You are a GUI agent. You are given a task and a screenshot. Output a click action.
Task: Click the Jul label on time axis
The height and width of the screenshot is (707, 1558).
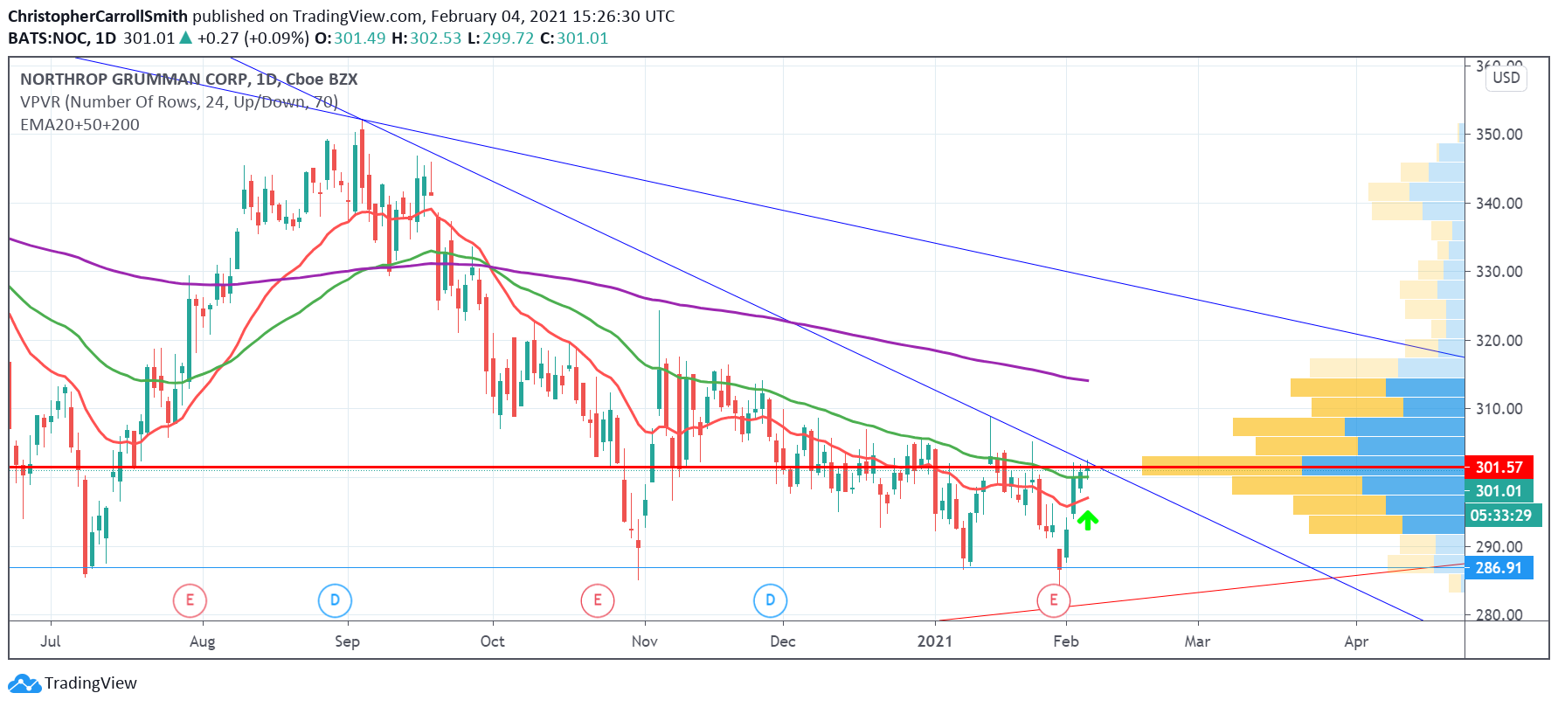51,641
